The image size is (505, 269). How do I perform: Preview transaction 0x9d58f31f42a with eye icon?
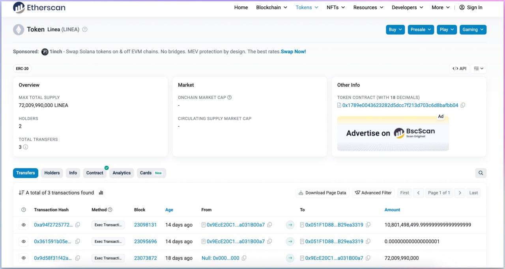pyautogui.click(x=24, y=258)
